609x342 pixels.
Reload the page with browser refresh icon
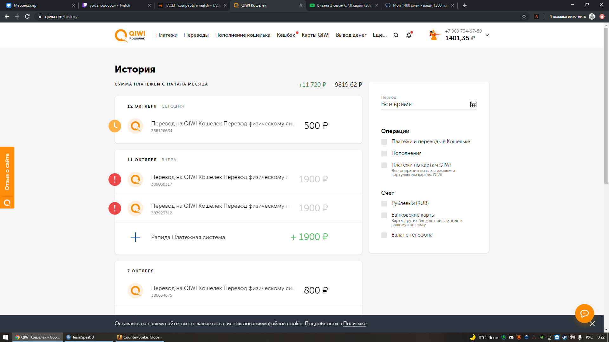tap(27, 16)
